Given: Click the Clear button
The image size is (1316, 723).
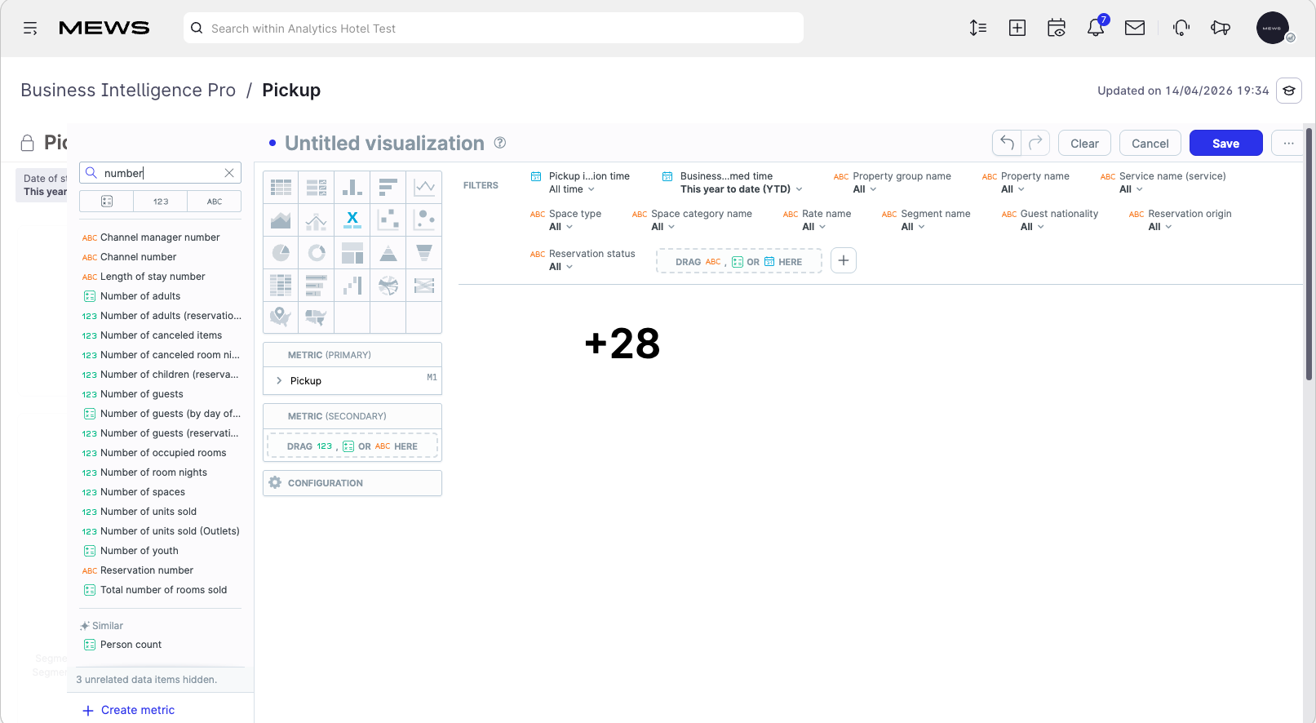Looking at the screenshot, I should (x=1084, y=143).
